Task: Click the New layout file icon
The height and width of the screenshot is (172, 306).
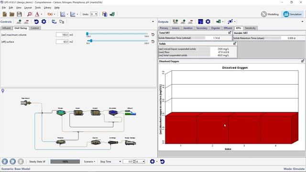Action: (x=4, y=14)
